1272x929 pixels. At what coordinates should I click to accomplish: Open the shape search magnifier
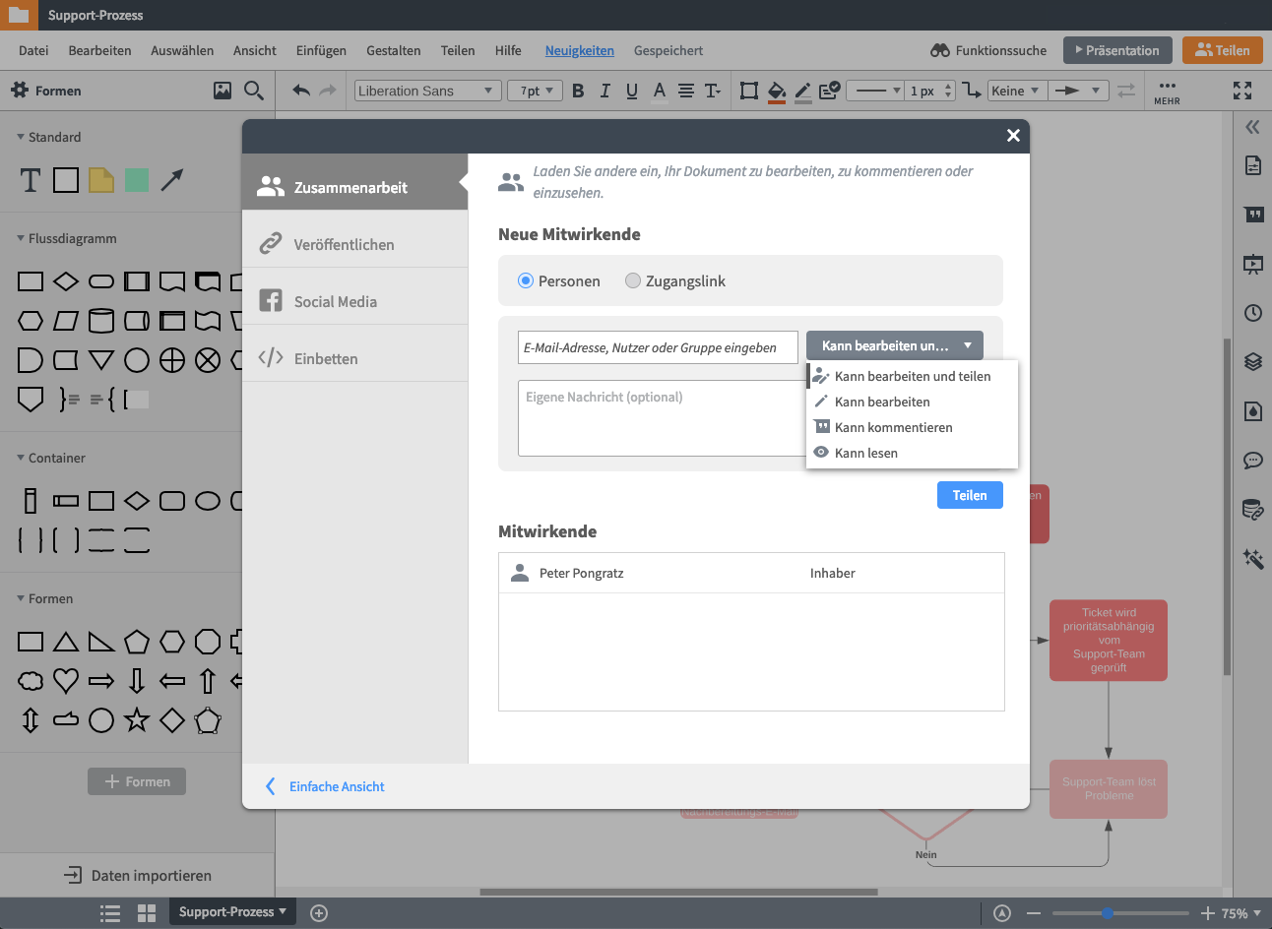coord(254,90)
